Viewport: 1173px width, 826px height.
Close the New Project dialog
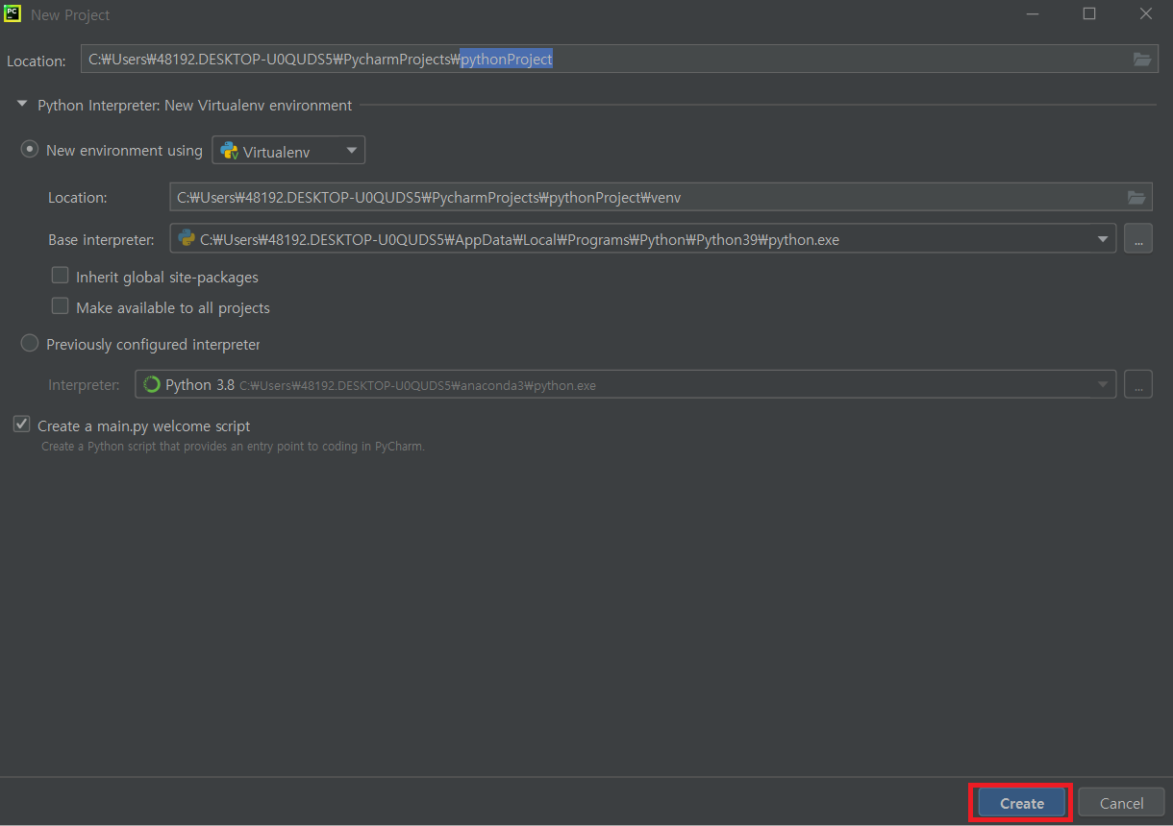point(1145,14)
